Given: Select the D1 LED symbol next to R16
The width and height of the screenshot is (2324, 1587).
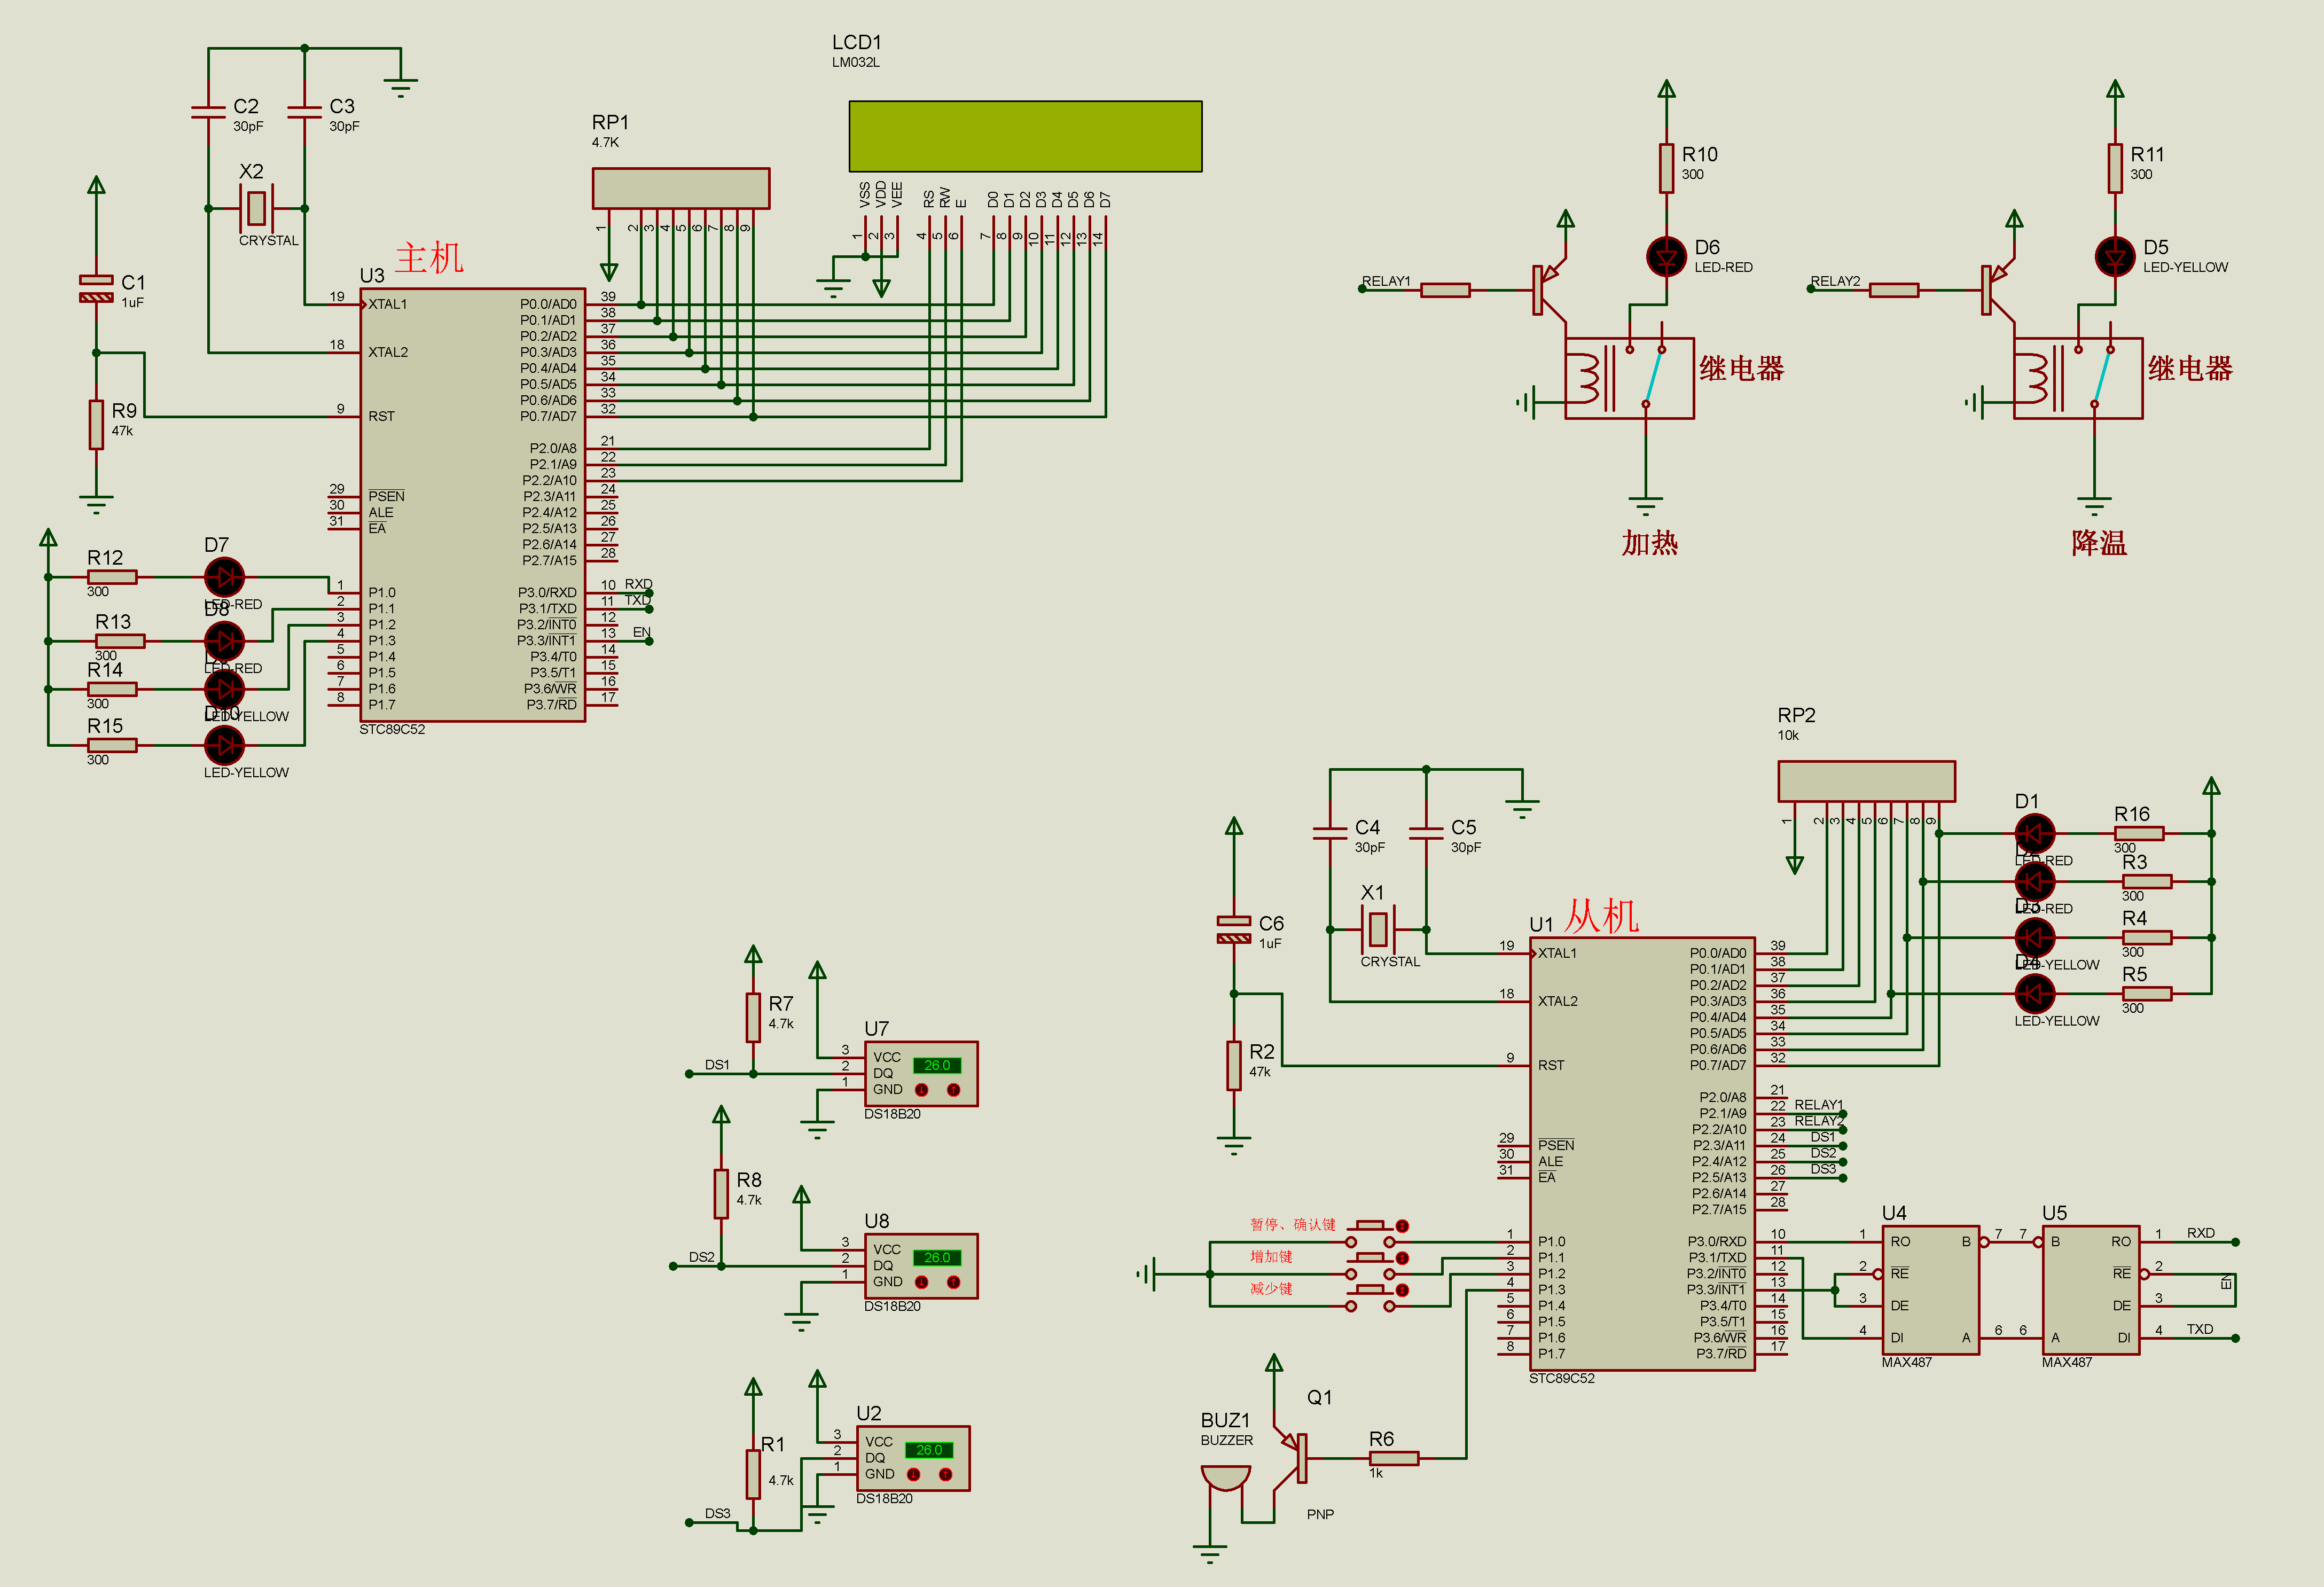Looking at the screenshot, I should coord(2034,833).
